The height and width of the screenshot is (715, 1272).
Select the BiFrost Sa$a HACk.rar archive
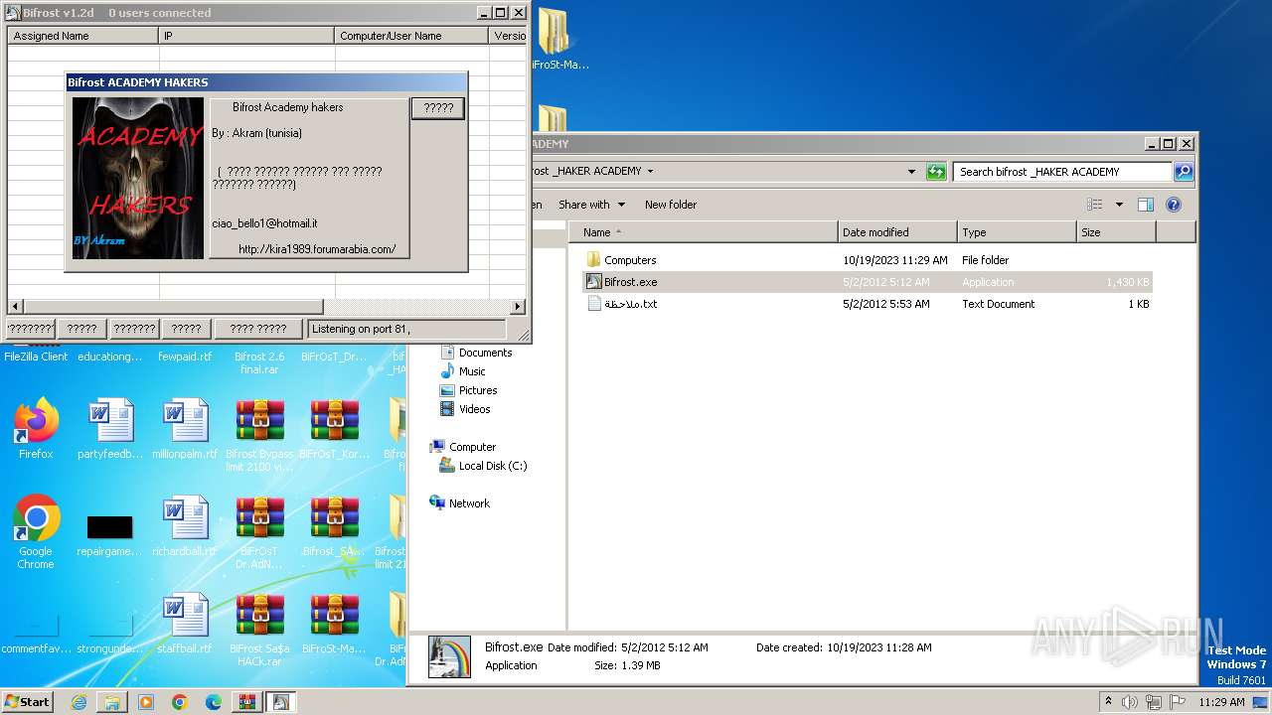point(260,630)
